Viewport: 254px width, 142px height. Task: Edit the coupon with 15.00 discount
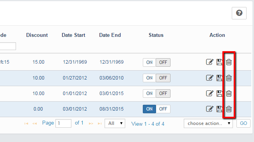coord(210,62)
